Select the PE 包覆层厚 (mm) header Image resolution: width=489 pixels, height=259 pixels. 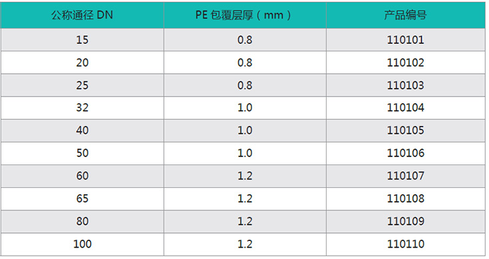(x=245, y=15)
